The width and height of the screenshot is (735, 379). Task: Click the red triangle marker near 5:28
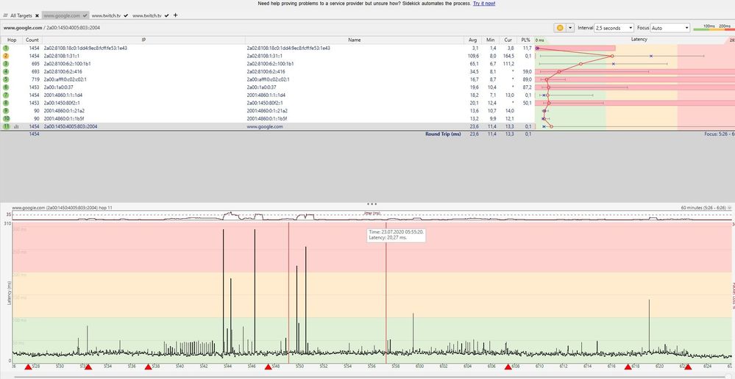point(29,367)
